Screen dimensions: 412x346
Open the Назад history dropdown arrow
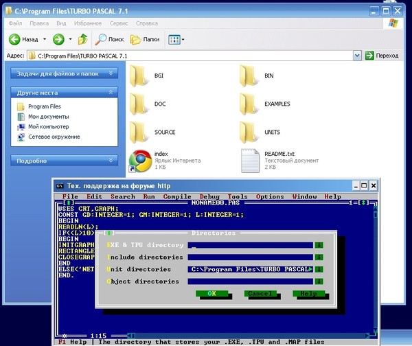click(x=45, y=39)
